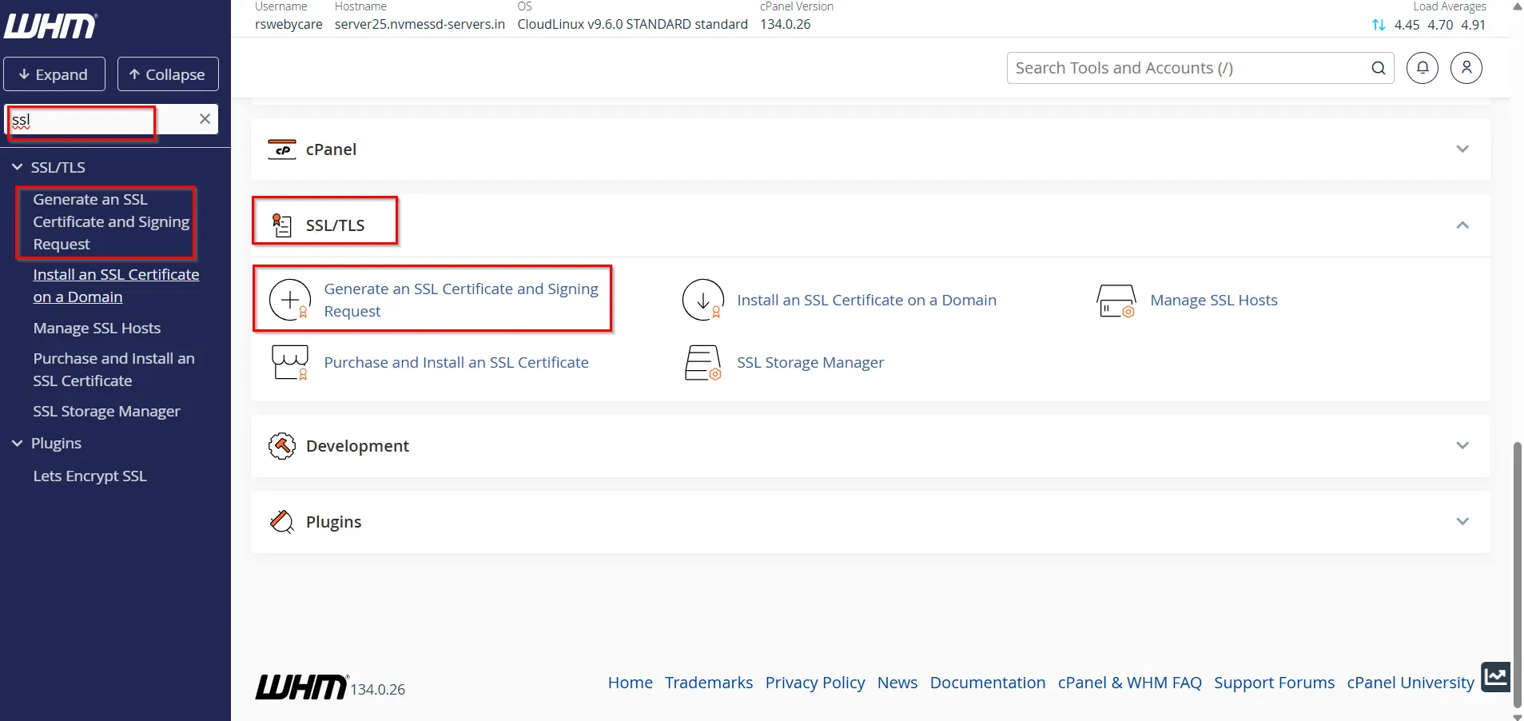Click the Collapse button in the sidebar
The image size is (1524, 721).
click(x=168, y=74)
